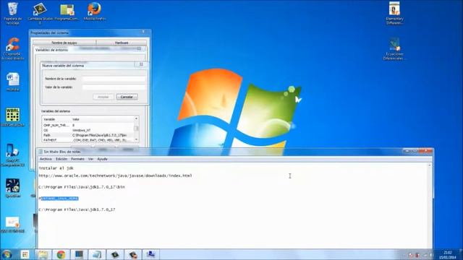Open the Word document icon on desktop
463x260 pixels.
point(13,82)
